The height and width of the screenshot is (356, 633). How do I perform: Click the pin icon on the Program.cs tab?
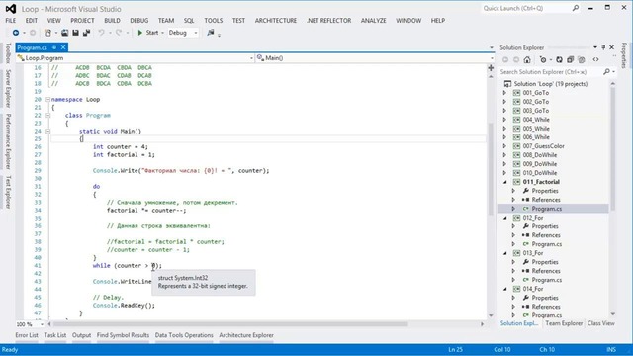(54, 47)
